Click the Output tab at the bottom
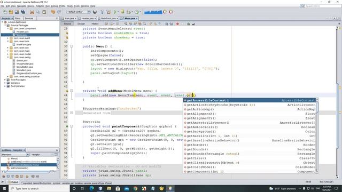 13,182
